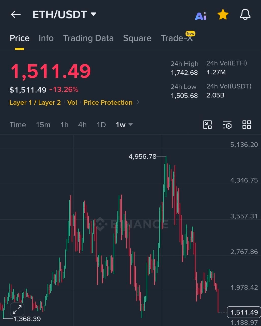Screen dimensions: 261x326
Task: Tap the large 1,511.49 price
Action: [x=51, y=71]
